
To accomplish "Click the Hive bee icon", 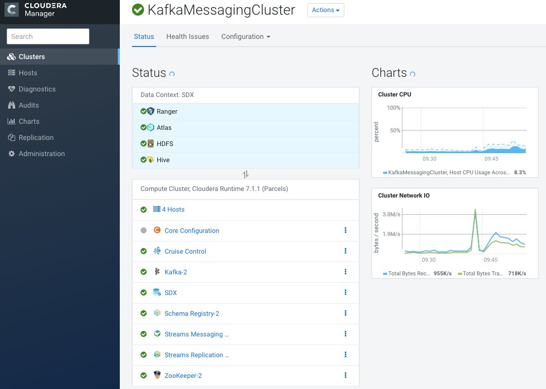I will (151, 160).
